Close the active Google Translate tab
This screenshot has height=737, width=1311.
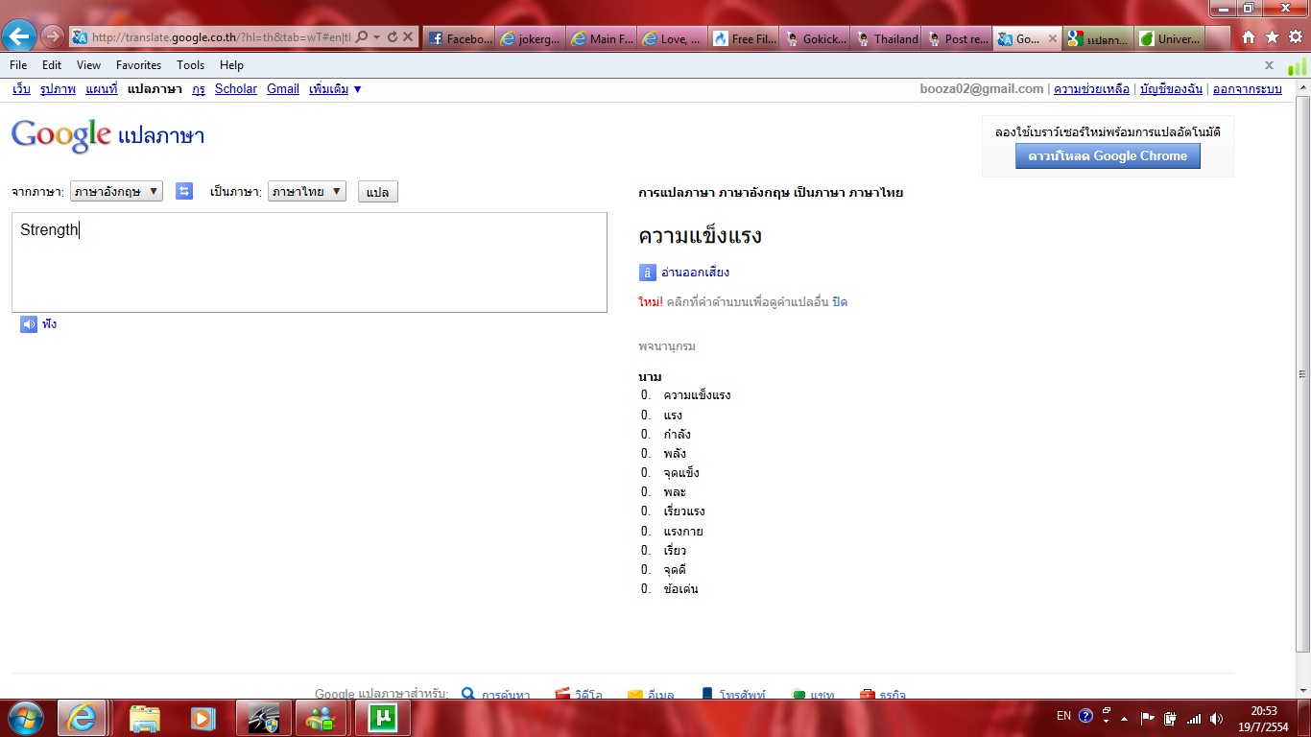[x=1052, y=38]
